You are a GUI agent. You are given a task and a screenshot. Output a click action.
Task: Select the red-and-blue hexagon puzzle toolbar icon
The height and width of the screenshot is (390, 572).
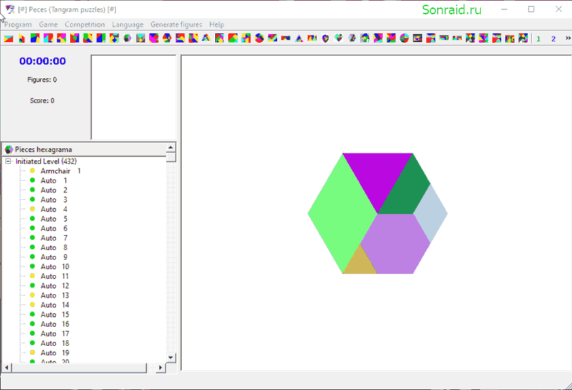(167, 38)
